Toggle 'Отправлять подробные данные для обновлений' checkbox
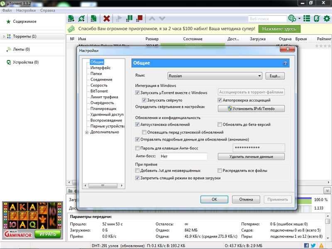The image size is (332, 249). 137,139
